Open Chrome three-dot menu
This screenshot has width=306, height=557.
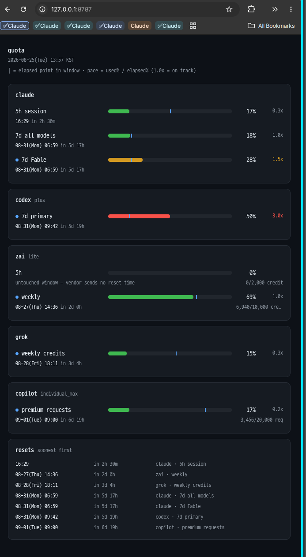click(291, 9)
